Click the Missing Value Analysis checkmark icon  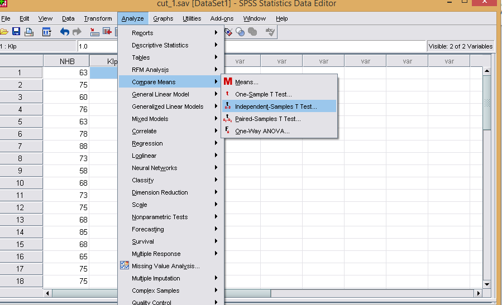point(125,265)
